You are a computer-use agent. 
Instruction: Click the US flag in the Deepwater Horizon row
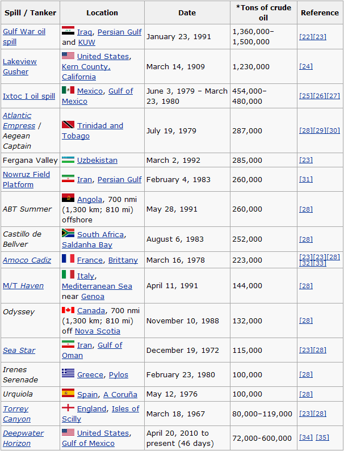(68, 432)
